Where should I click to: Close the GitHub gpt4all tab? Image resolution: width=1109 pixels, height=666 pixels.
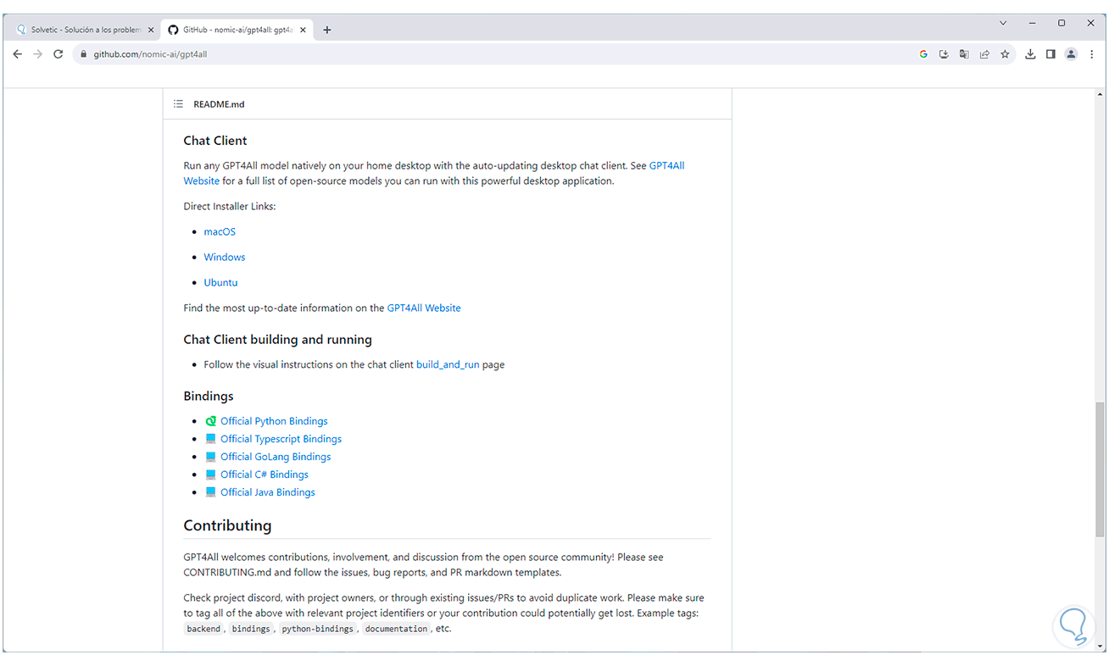(304, 30)
